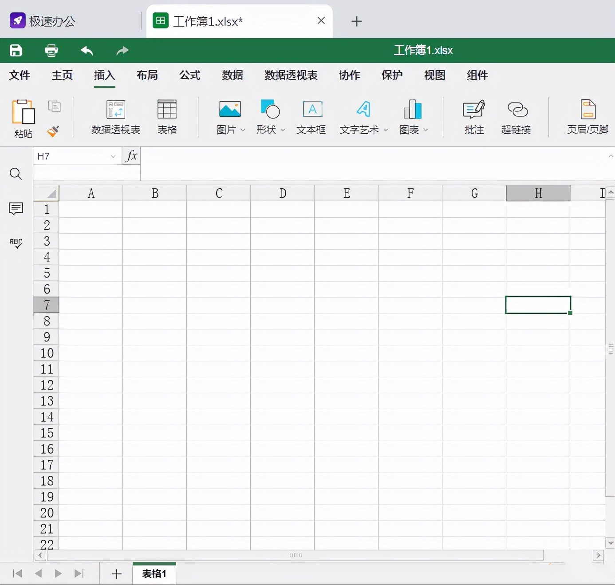This screenshot has height=585, width=615.
Task: Go to the next sheet
Action: pyautogui.click(x=58, y=573)
